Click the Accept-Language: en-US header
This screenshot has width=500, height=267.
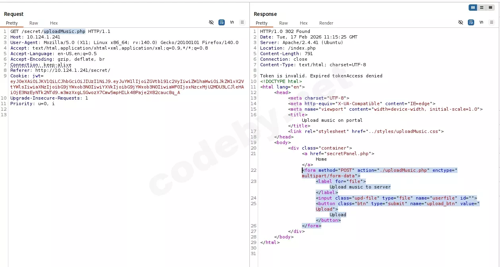[54, 54]
